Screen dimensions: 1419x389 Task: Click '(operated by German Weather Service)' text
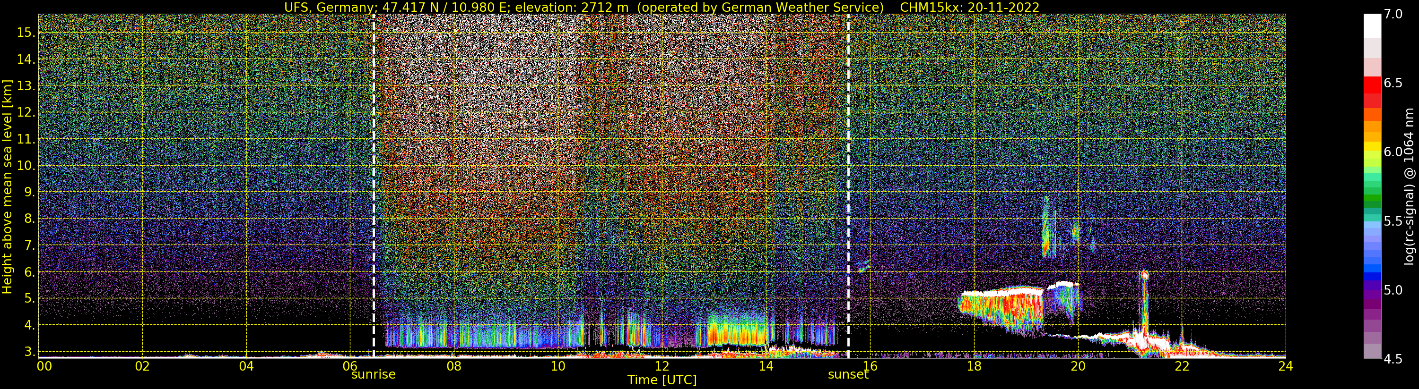click(x=760, y=7)
